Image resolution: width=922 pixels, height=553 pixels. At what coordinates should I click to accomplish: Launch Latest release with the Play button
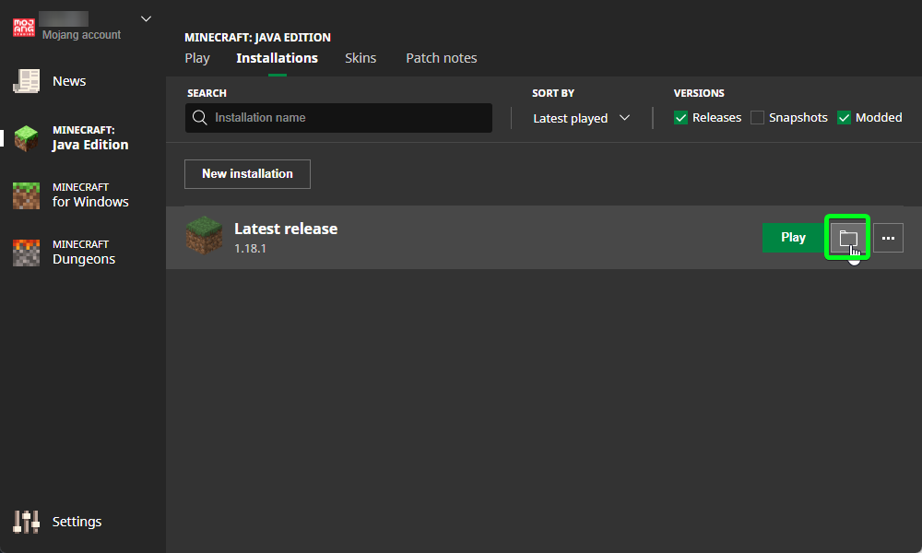[793, 238]
